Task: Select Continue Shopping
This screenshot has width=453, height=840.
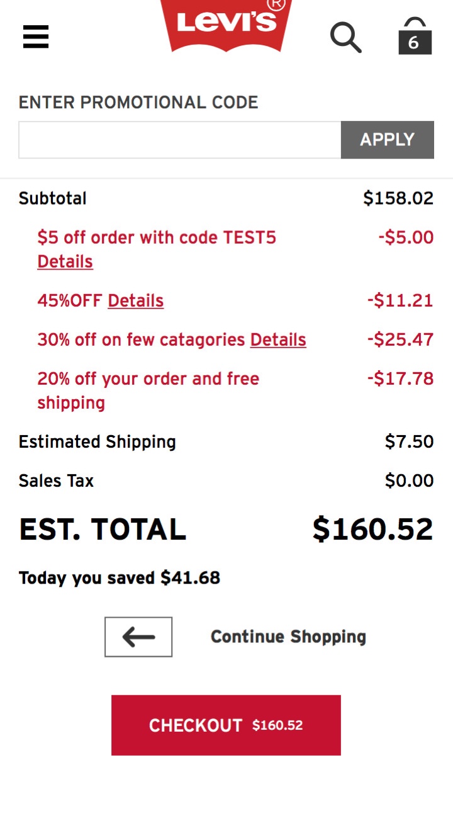Action: coord(288,637)
